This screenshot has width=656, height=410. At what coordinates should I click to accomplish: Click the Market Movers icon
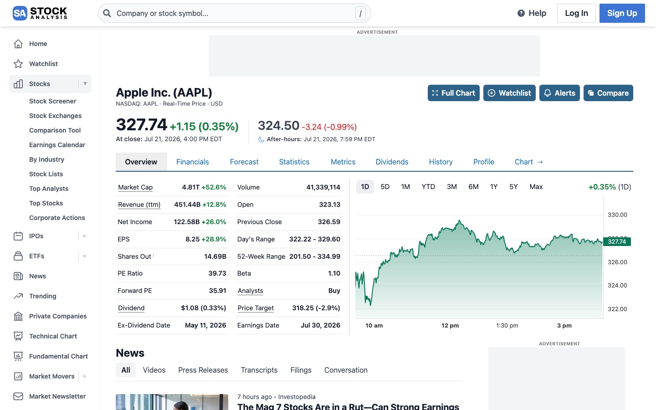click(18, 376)
